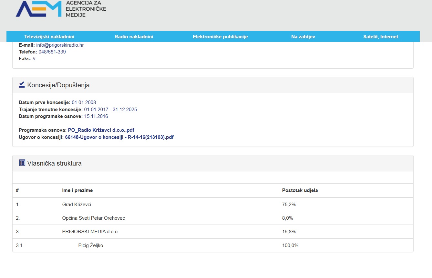Click the Vlasnička struktura panel heading
This screenshot has width=432, height=278.
click(x=54, y=163)
